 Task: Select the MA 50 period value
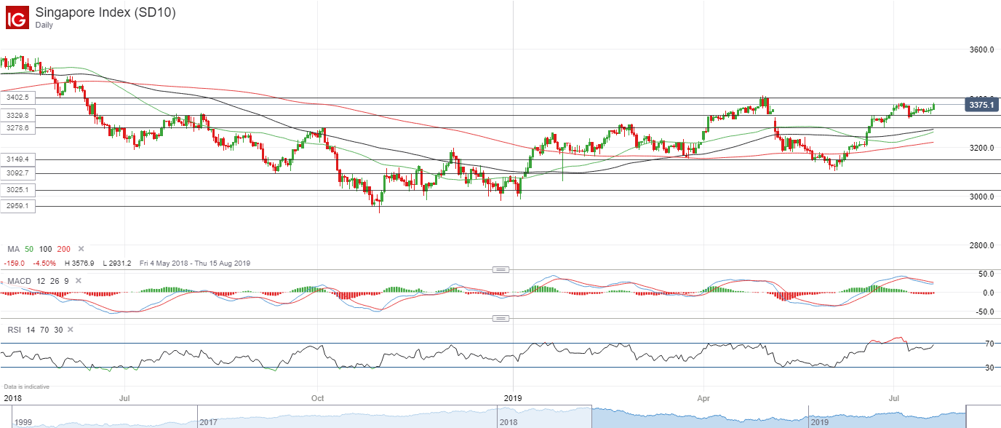tap(30, 249)
